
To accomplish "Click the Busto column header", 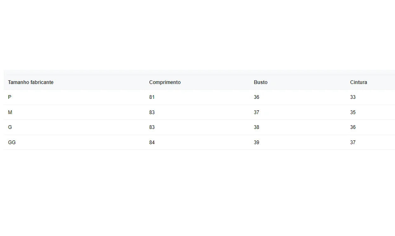I will pos(260,82).
